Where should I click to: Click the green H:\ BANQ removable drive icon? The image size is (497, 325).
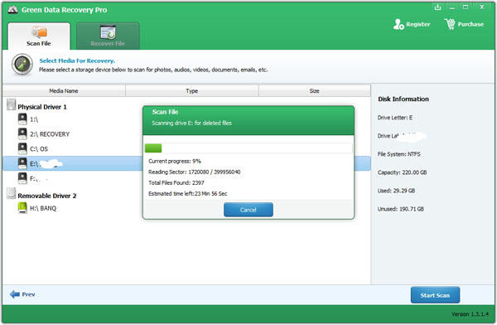pyautogui.click(x=22, y=207)
